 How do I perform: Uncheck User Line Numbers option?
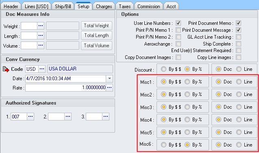[x=178, y=23]
